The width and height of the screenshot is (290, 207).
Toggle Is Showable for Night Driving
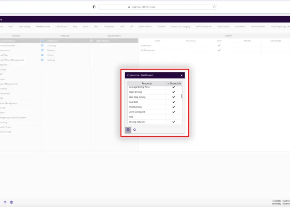pyautogui.click(x=174, y=92)
